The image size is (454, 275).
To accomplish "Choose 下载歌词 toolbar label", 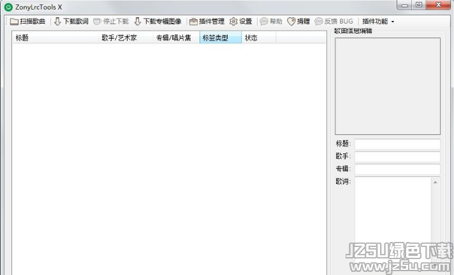I will pyautogui.click(x=76, y=22).
